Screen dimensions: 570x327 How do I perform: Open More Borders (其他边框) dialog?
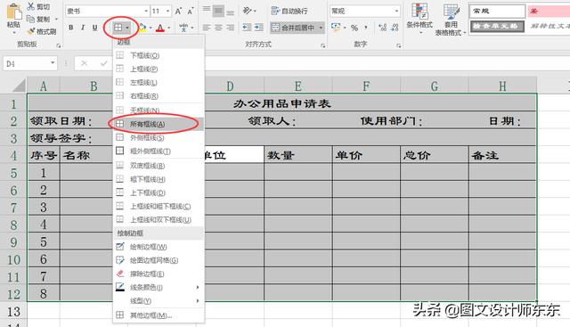click(x=159, y=315)
